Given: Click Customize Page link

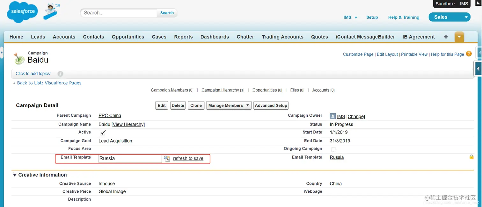Looking at the screenshot, I should (x=358, y=54).
